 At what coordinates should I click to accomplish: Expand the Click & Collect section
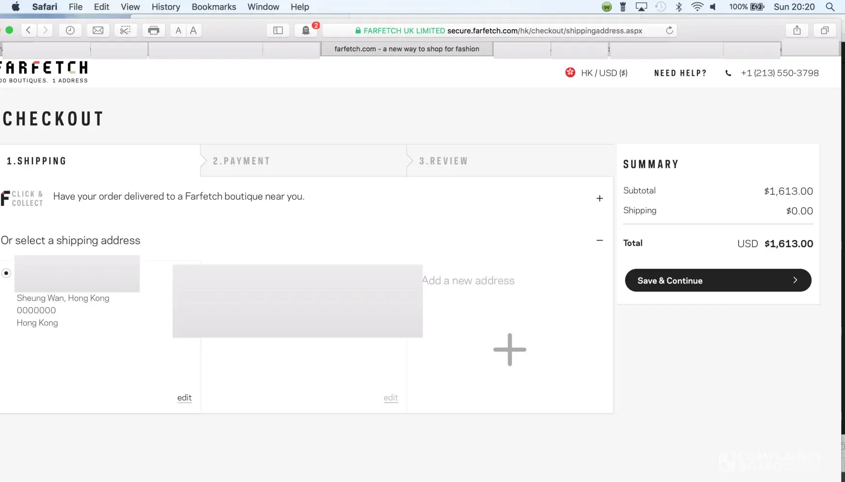(599, 199)
